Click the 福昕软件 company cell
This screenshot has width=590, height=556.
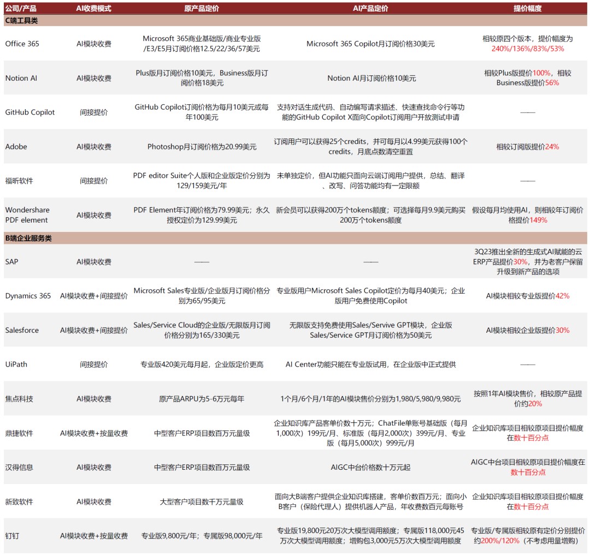[19, 181]
